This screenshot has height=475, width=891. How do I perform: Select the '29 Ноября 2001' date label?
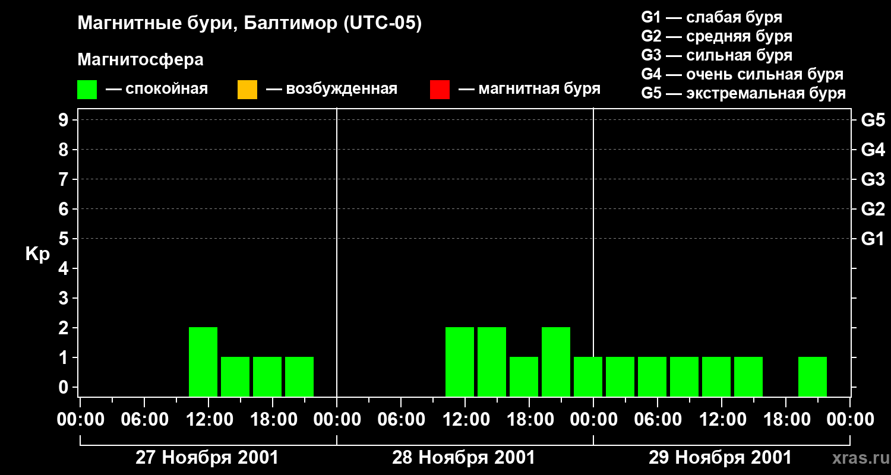(x=720, y=458)
